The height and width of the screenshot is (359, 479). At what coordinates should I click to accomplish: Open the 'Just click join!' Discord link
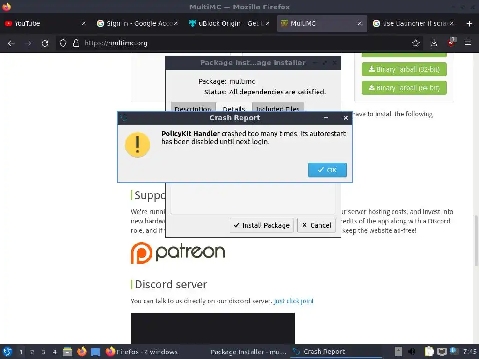pos(294,301)
